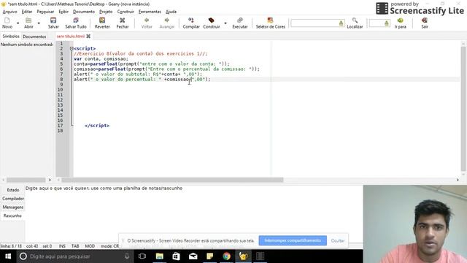Open the Ajuda menu
This screenshot has height=263, width=467.
coord(171,12)
